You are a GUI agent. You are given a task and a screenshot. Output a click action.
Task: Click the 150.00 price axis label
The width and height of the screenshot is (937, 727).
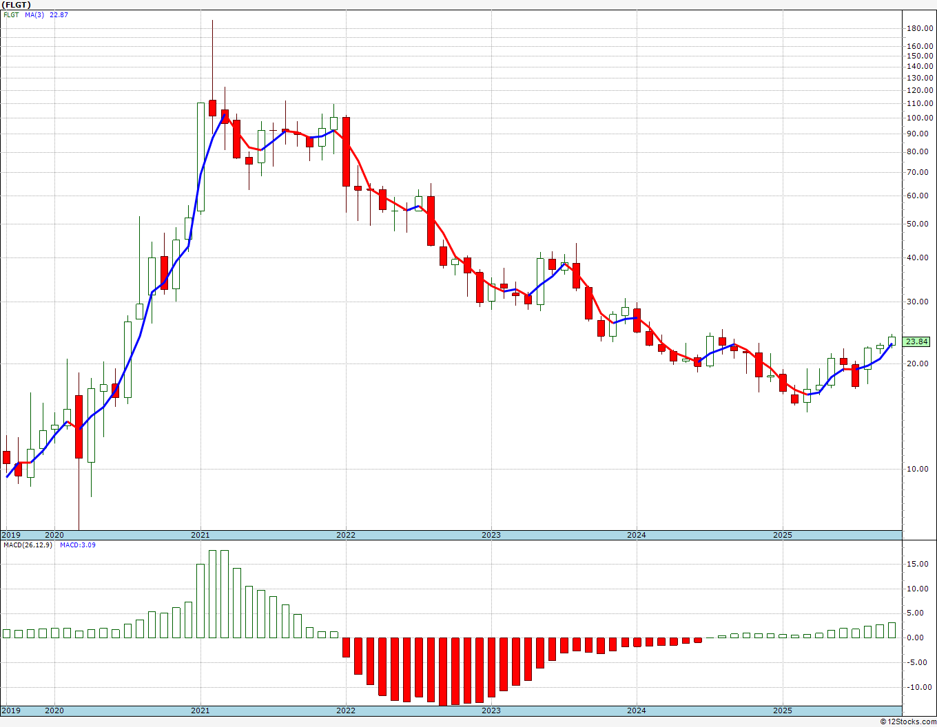[920, 56]
